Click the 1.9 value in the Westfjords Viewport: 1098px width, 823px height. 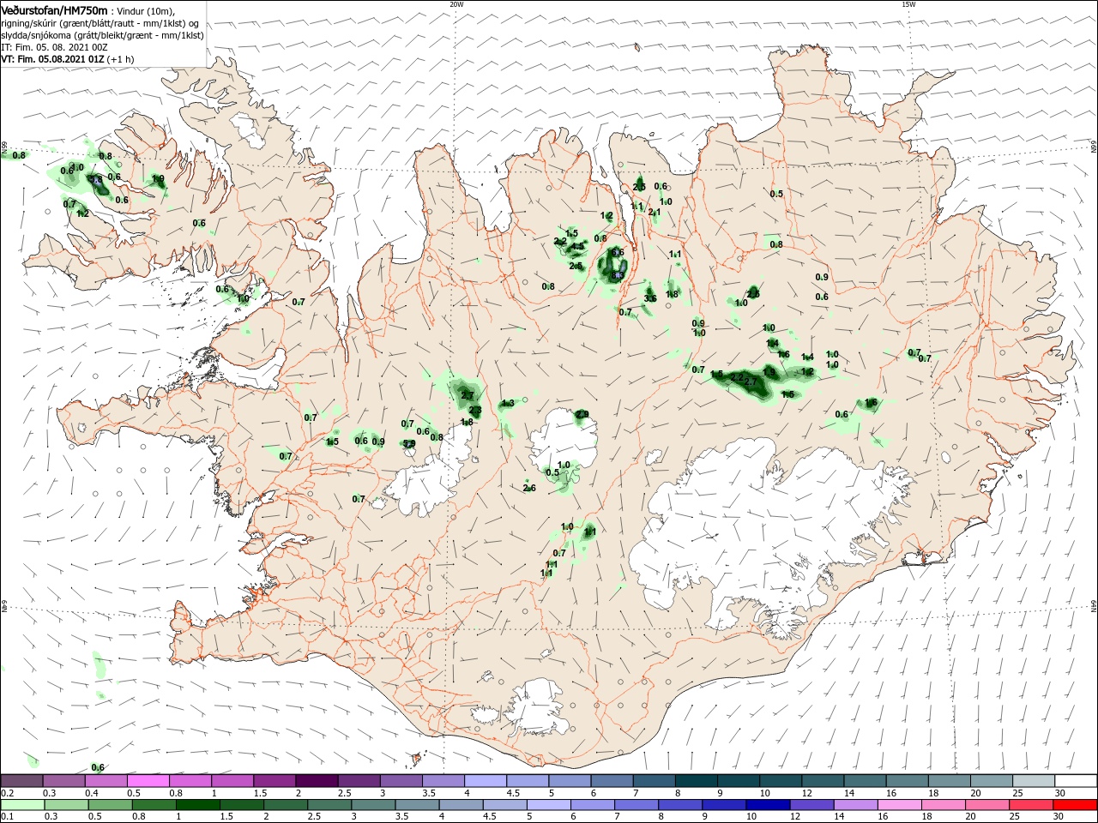pyautogui.click(x=158, y=179)
